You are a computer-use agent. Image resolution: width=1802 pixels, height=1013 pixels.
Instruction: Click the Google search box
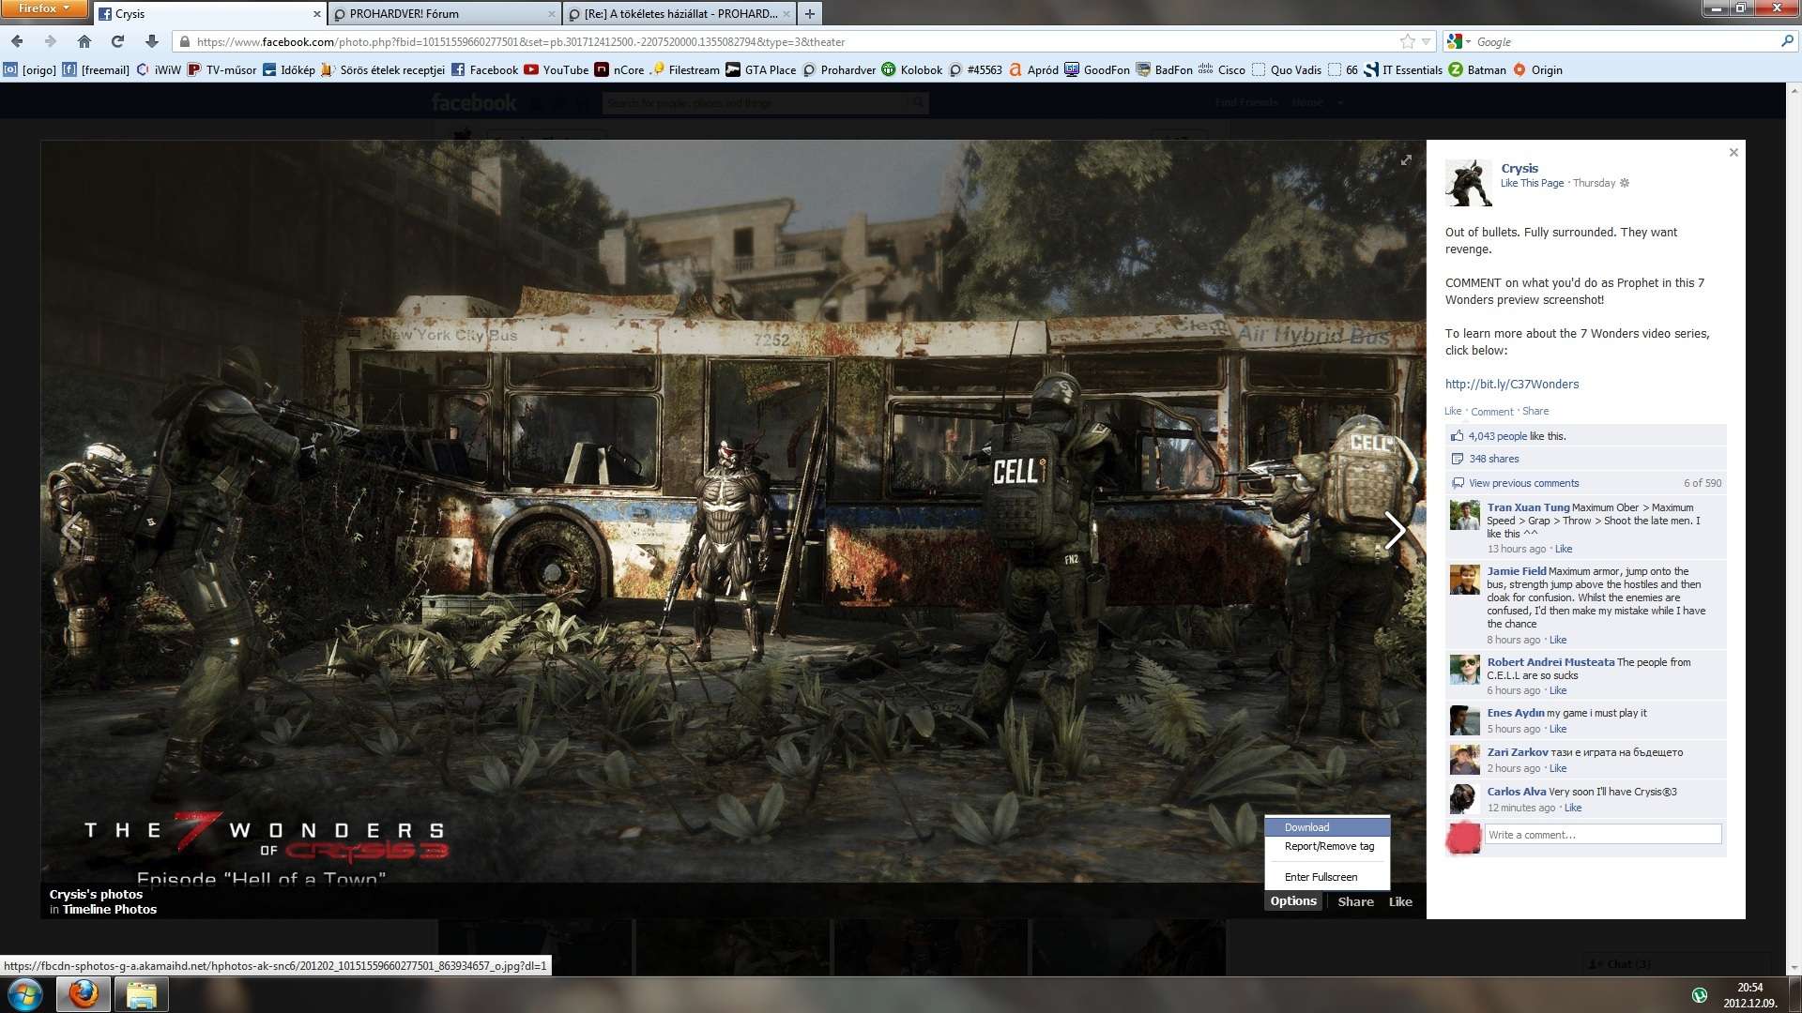click(1626, 41)
